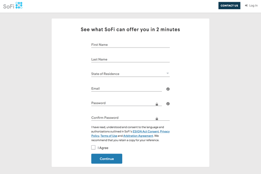The width and height of the screenshot is (261, 174).
Task: Click the Log In arrow icon
Action: (246, 6)
